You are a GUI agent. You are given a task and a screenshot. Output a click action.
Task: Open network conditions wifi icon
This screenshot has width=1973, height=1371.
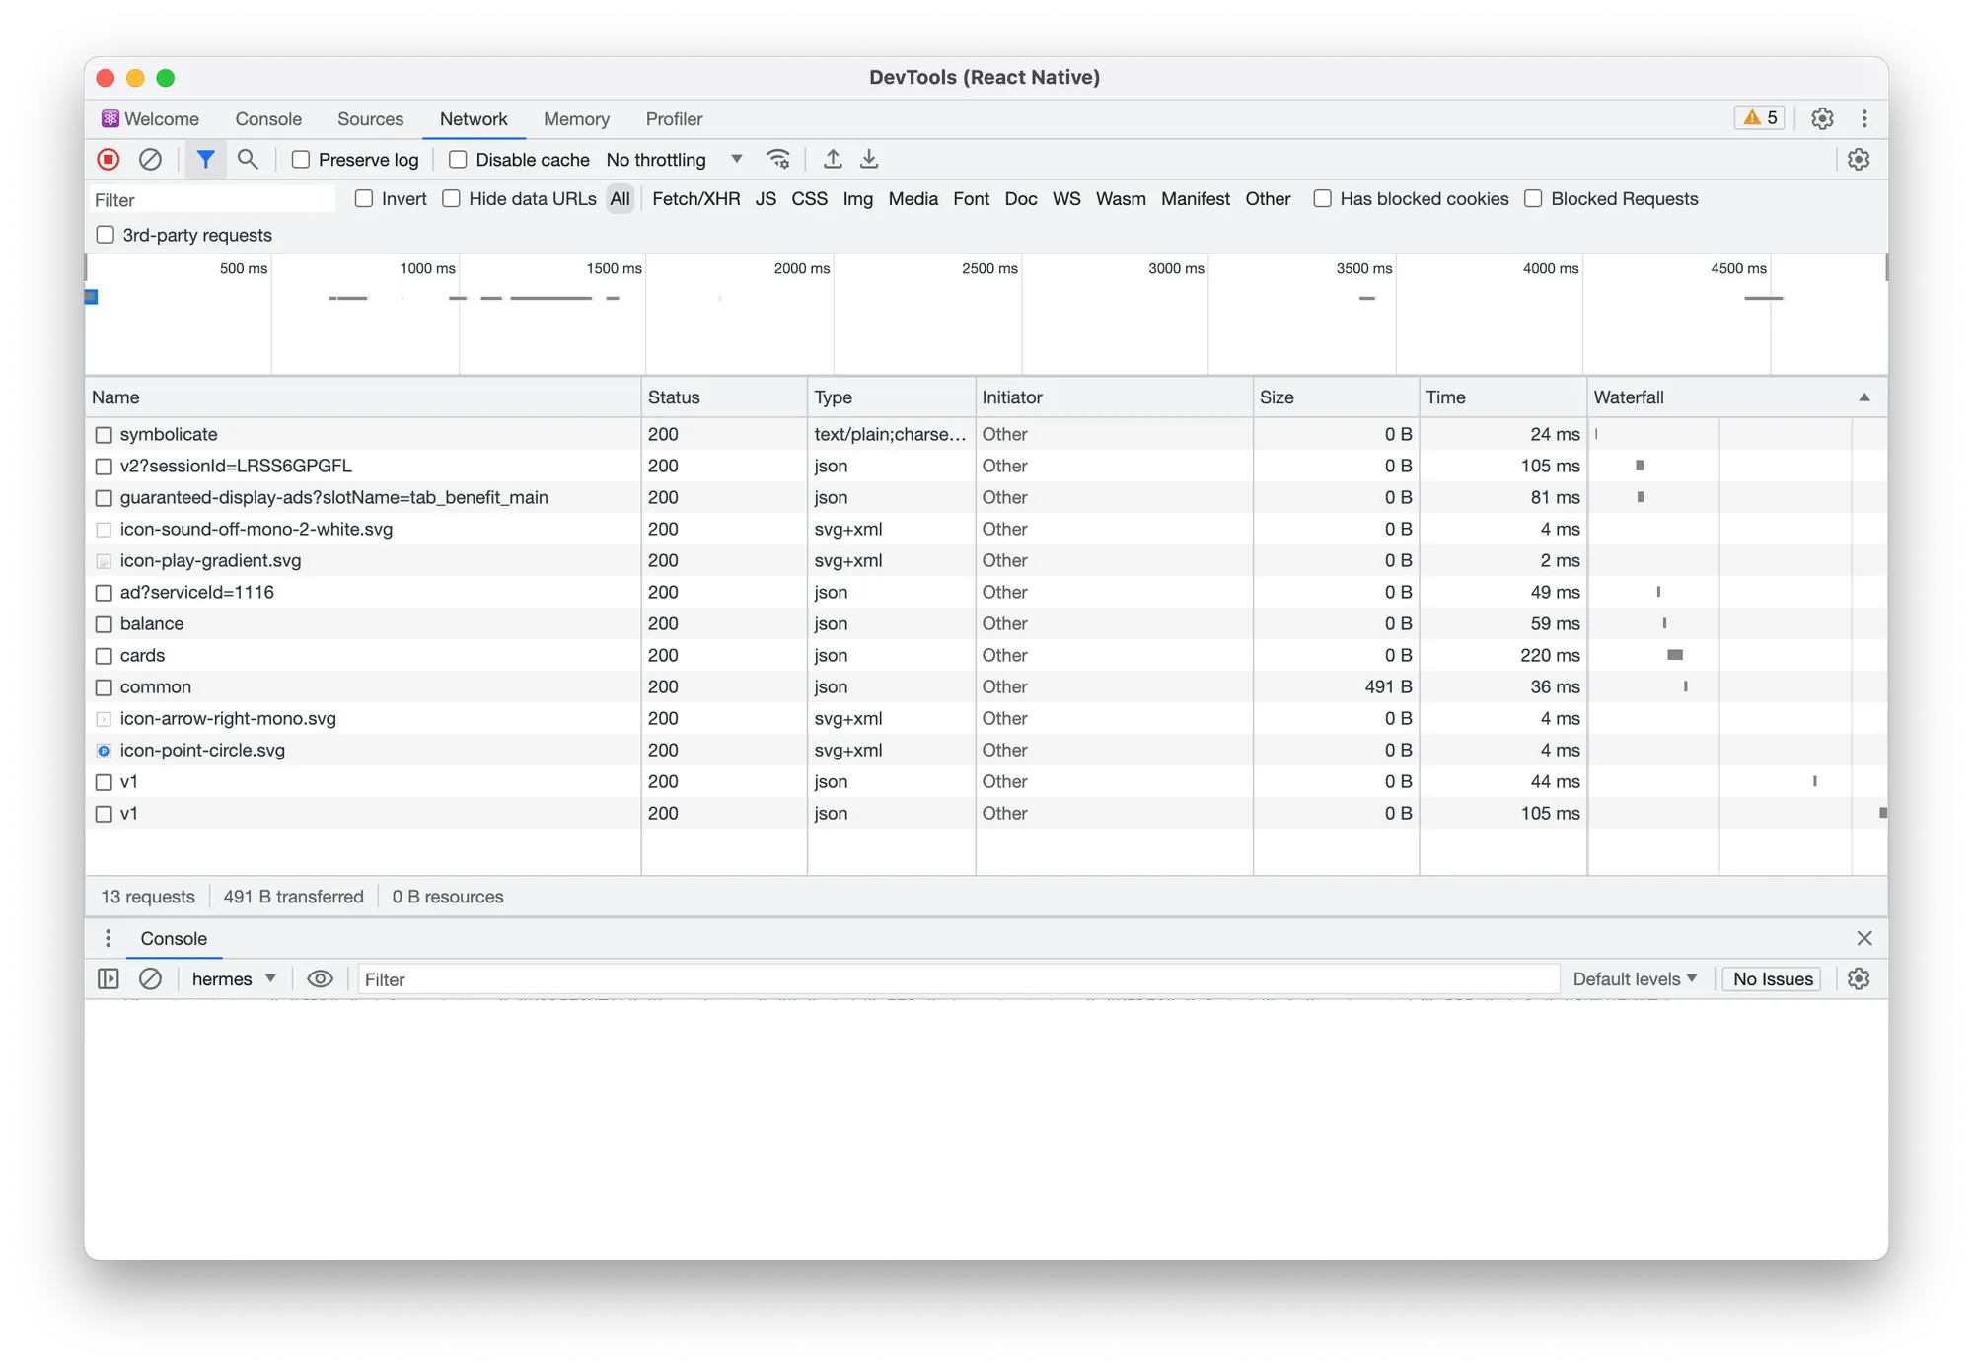tap(778, 159)
